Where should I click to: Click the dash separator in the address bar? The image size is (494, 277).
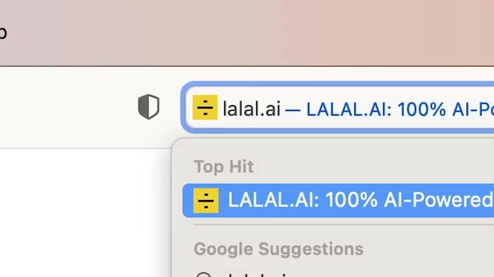[293, 110]
